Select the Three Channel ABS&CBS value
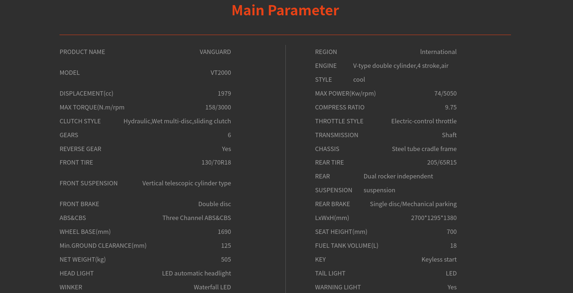 point(196,218)
